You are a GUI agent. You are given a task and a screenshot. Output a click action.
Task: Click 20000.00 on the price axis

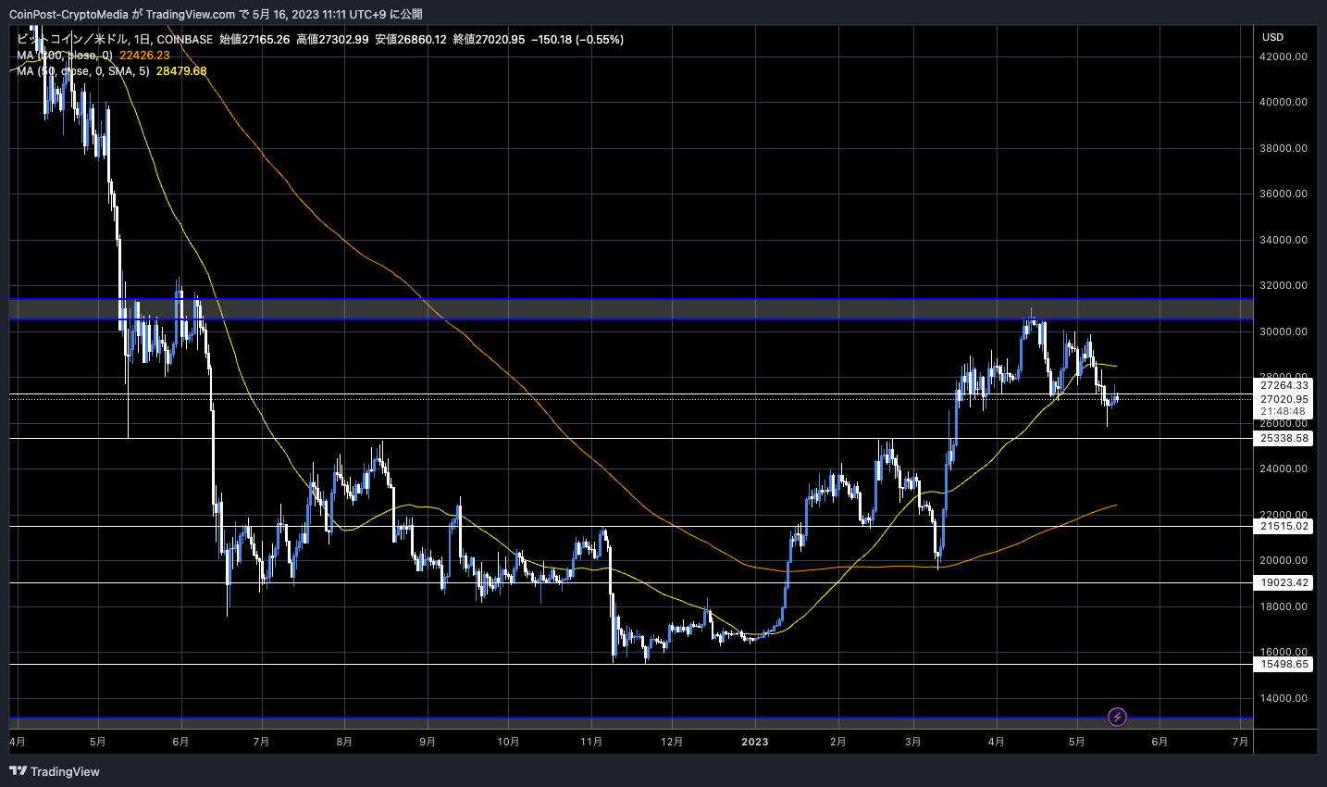point(1284,560)
